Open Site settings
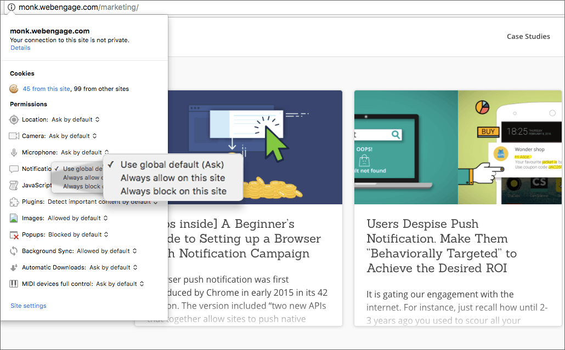 pos(28,306)
